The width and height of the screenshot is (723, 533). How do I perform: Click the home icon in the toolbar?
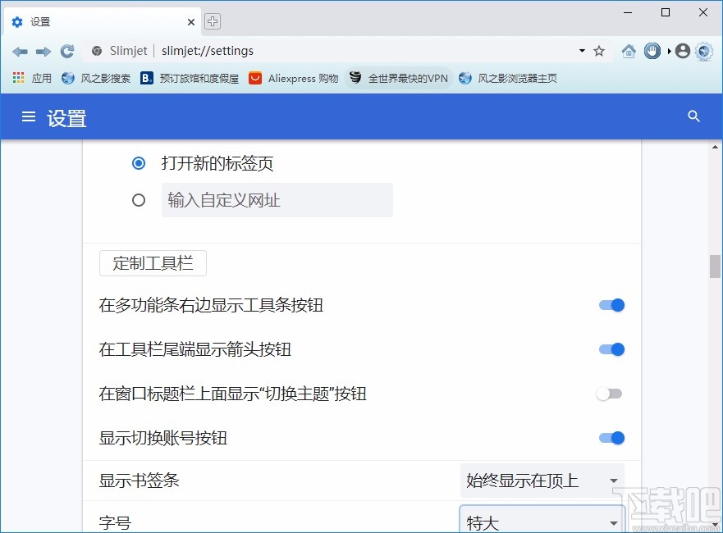point(629,50)
